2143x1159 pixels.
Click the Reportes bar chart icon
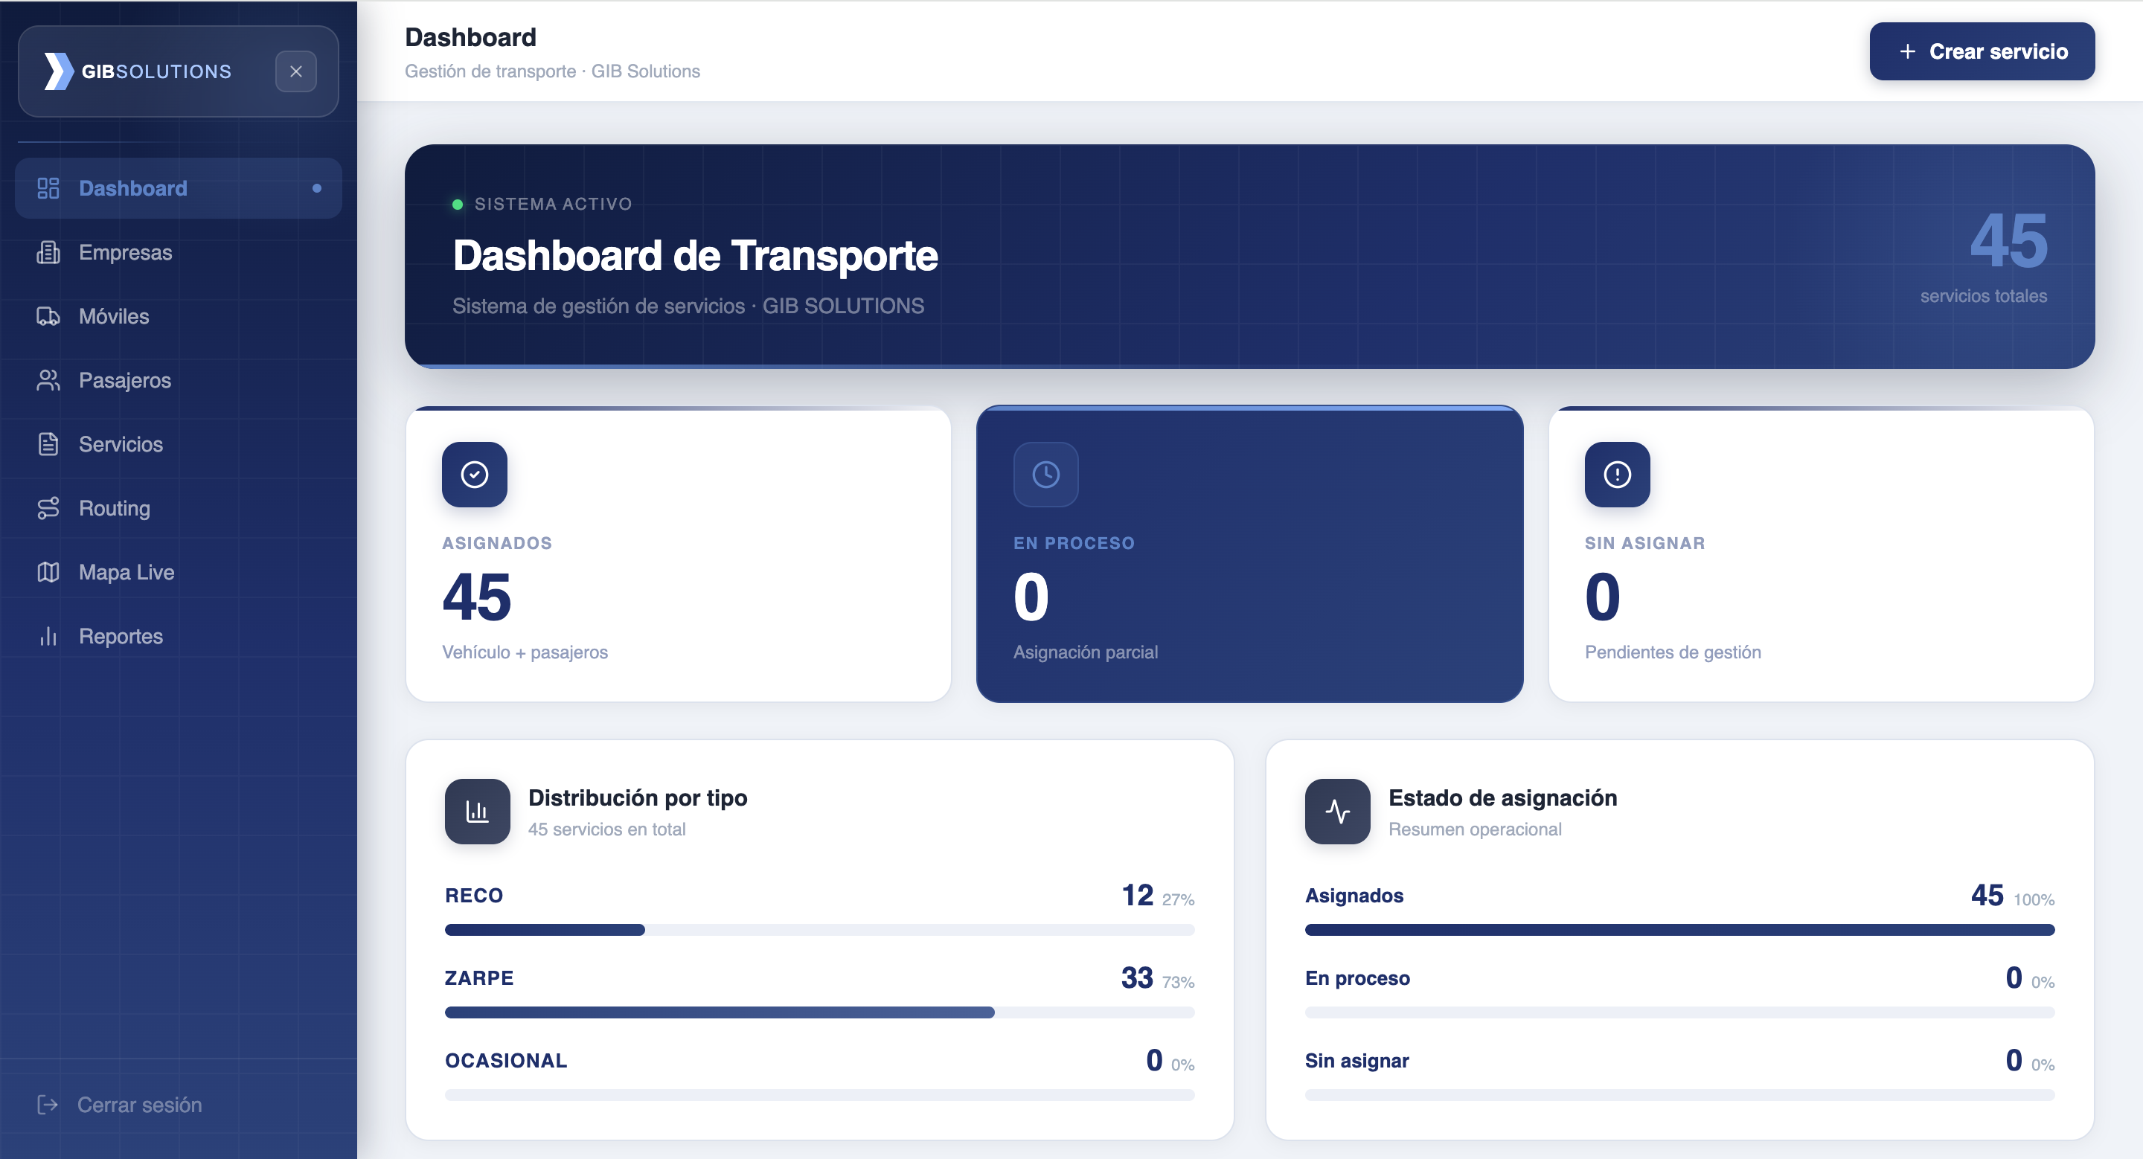pos(48,636)
